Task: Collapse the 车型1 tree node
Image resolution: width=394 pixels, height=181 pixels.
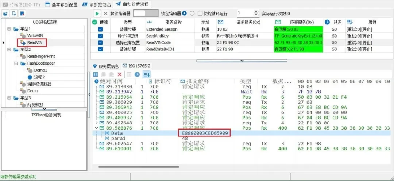Action: pyautogui.click(x=9, y=29)
